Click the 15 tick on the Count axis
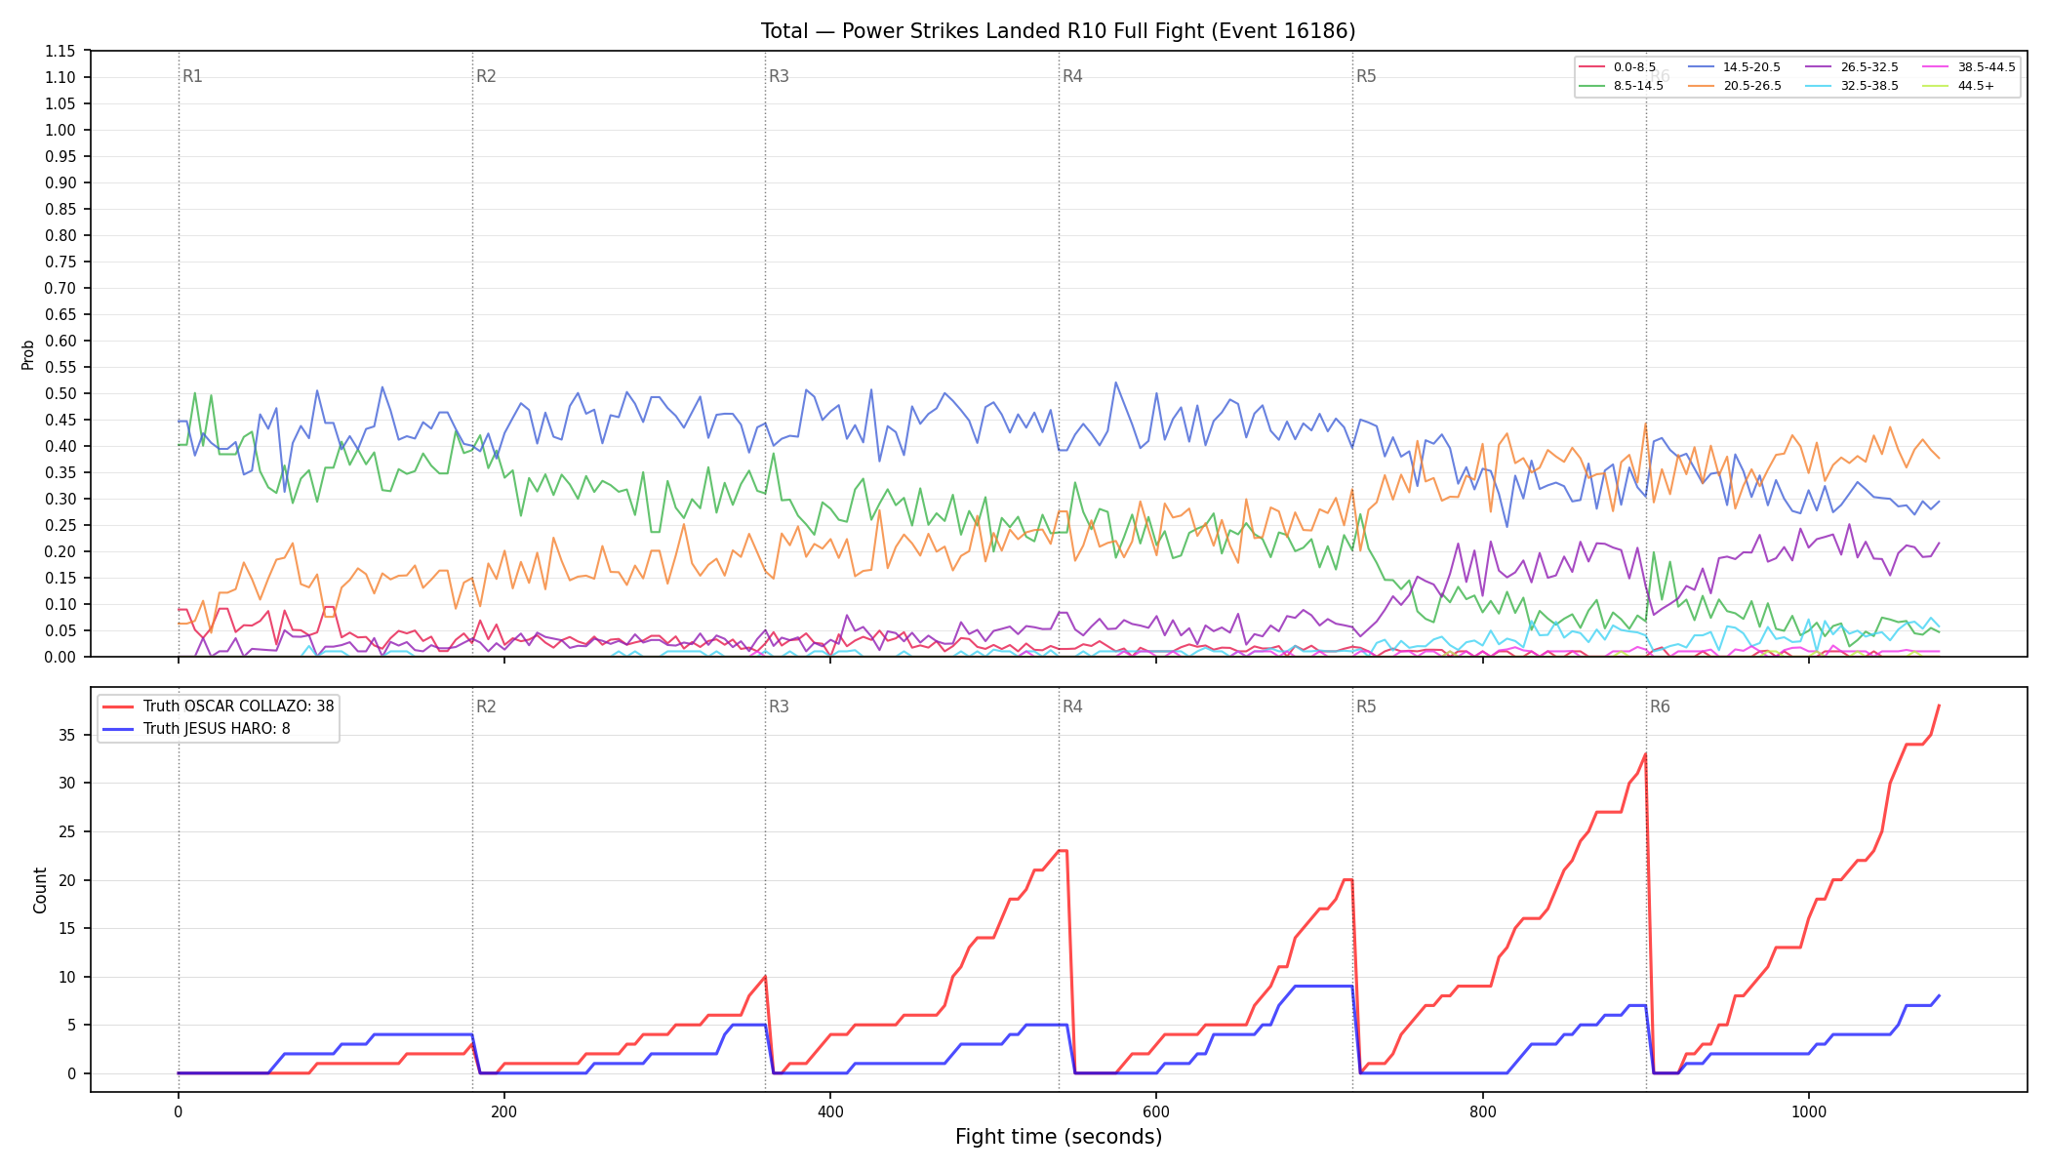 pos(67,928)
